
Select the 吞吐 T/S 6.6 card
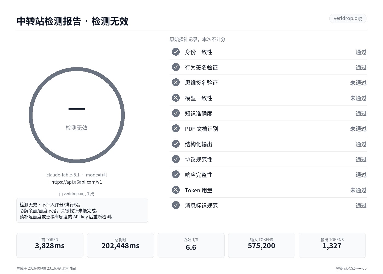191,245
